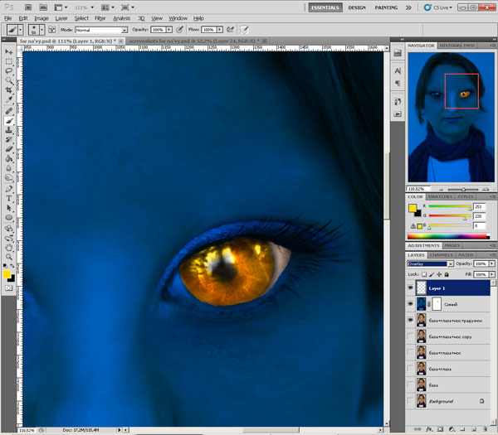This screenshot has height=435, width=498.
Task: Select the Move tool
Action: coord(8,51)
